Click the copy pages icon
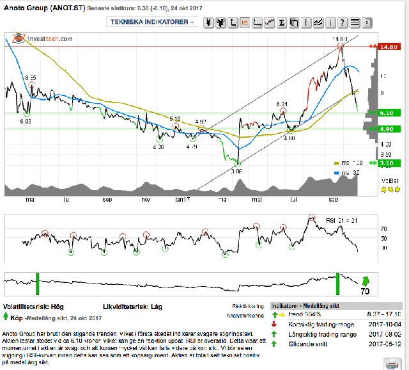 (x=294, y=22)
